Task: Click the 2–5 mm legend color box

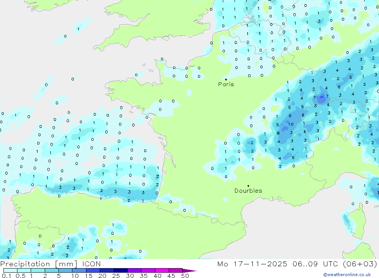Action: pyautogui.click(x=52, y=270)
